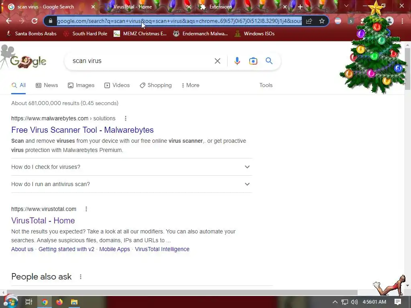
Task: Expand the More search filters menu
Action: (191, 85)
